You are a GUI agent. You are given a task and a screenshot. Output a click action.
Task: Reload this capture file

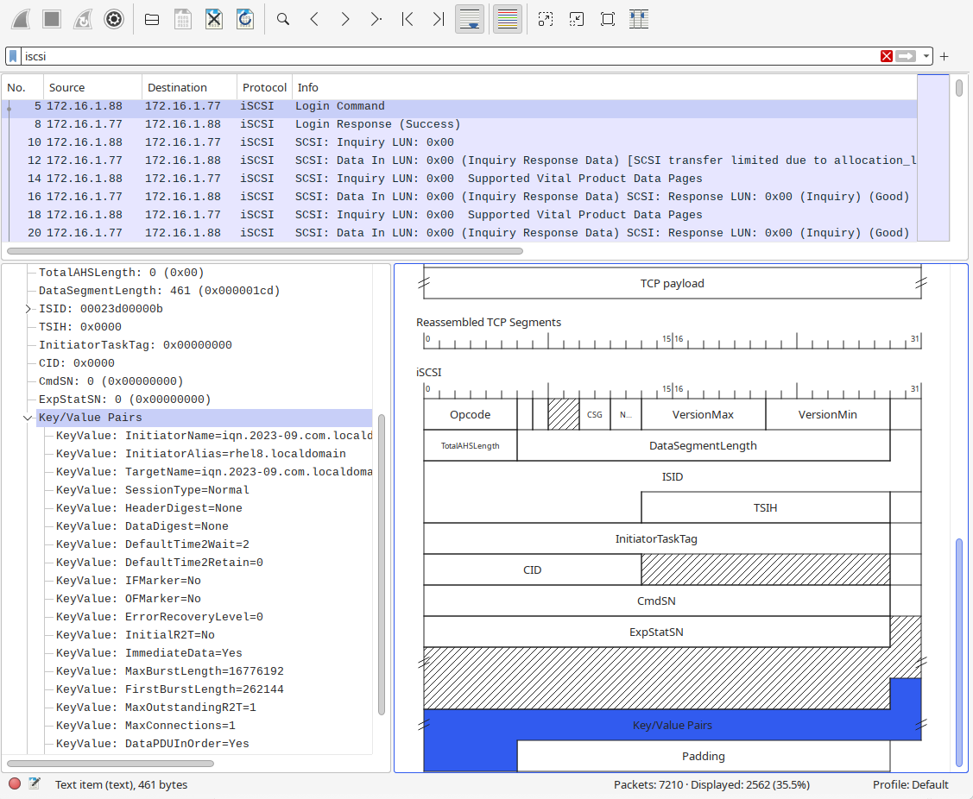point(245,19)
